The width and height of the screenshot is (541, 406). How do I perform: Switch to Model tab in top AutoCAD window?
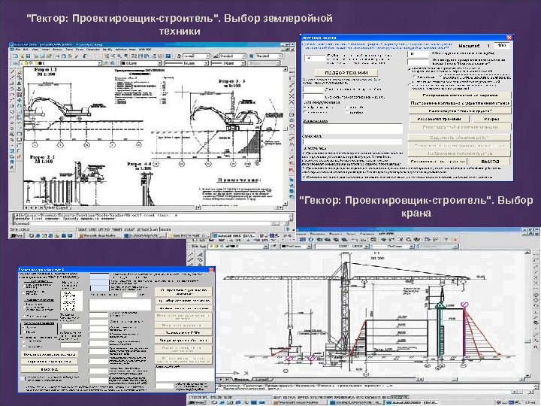click(50, 208)
